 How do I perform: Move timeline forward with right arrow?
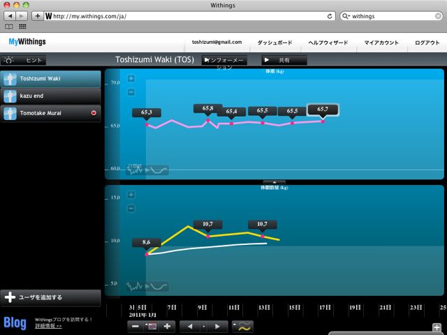pyautogui.click(x=218, y=327)
